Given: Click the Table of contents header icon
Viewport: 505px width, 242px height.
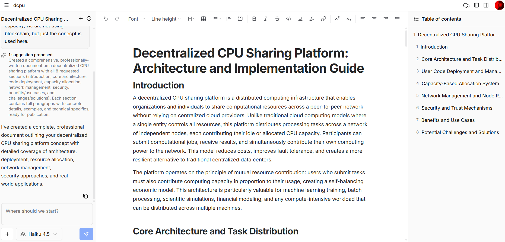Looking at the screenshot, I should (416, 19).
